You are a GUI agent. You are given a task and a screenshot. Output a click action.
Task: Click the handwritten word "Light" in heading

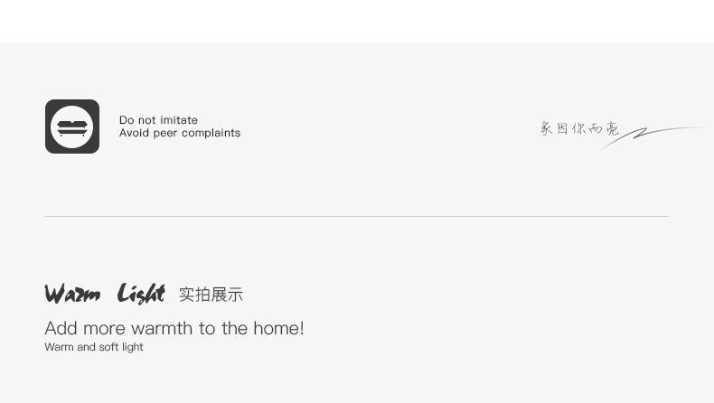pos(141,294)
